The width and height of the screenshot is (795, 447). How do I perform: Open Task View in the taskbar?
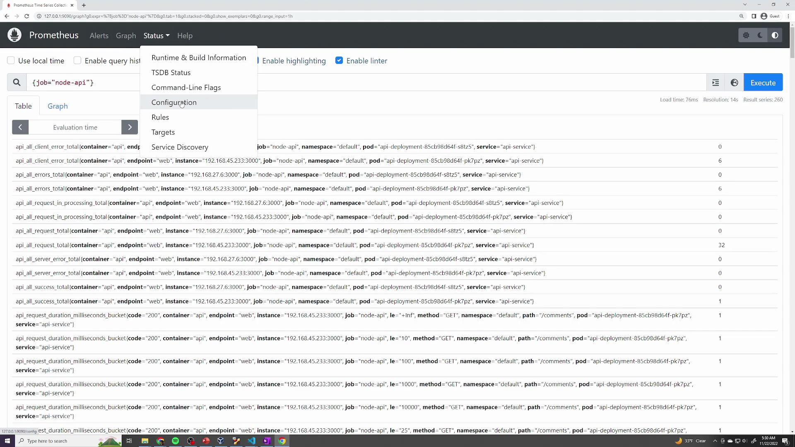[x=129, y=441]
